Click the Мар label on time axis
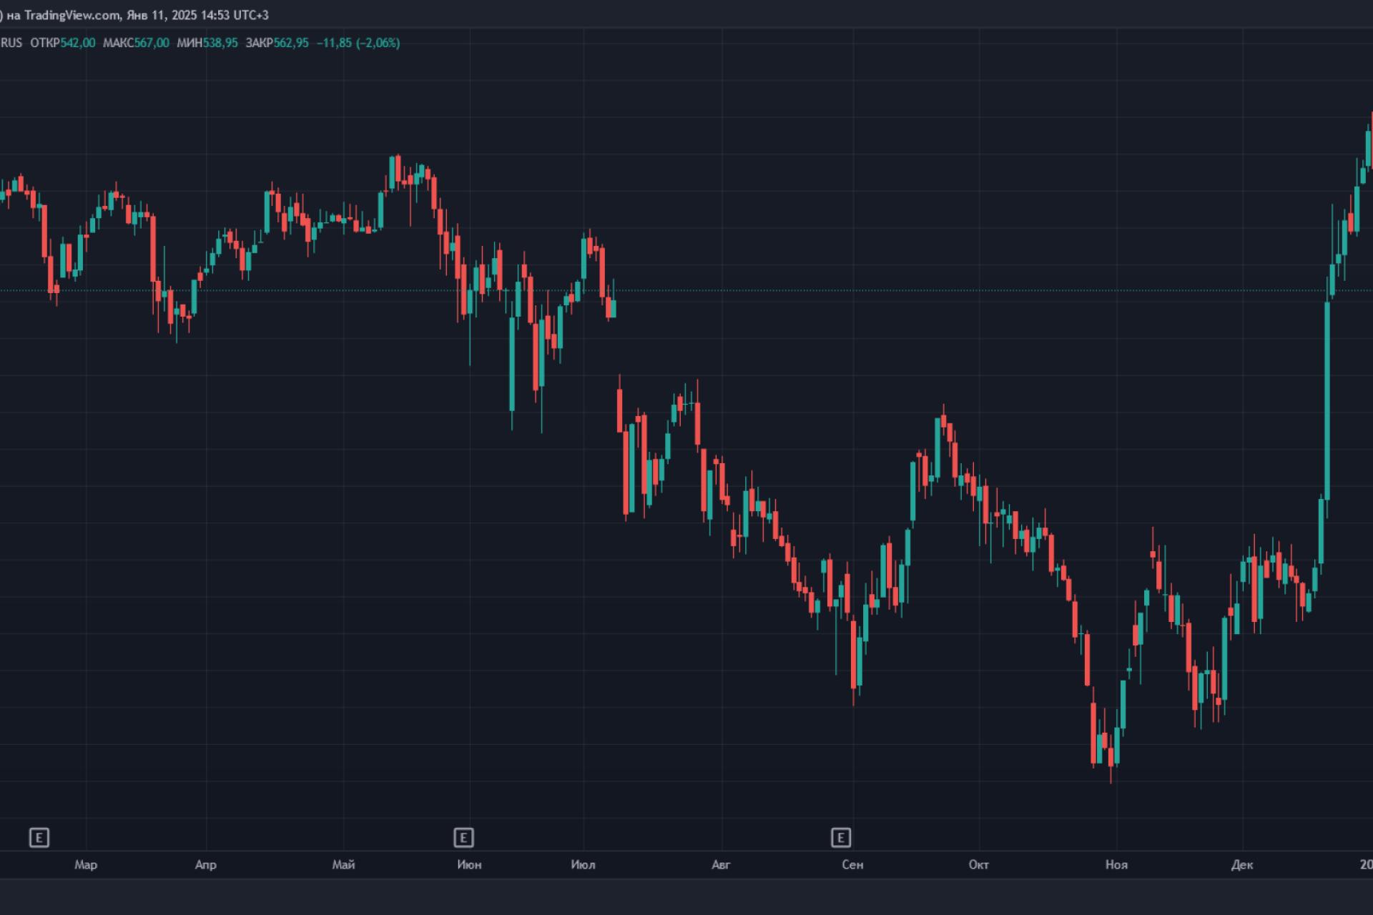This screenshot has width=1373, height=915. pos(86,865)
